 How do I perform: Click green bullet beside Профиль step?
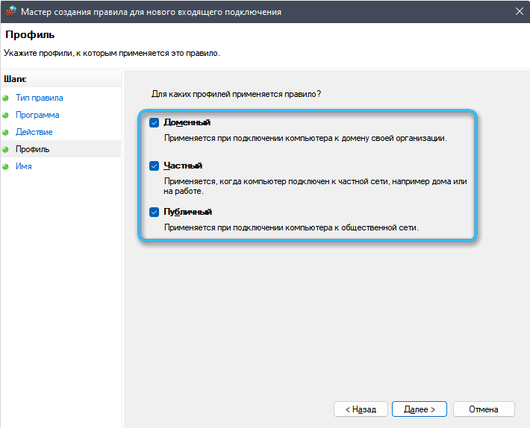pos(6,150)
